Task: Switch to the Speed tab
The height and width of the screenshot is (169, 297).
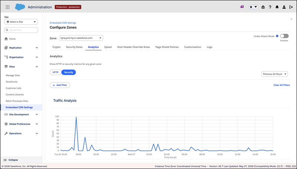Action: (x=108, y=47)
